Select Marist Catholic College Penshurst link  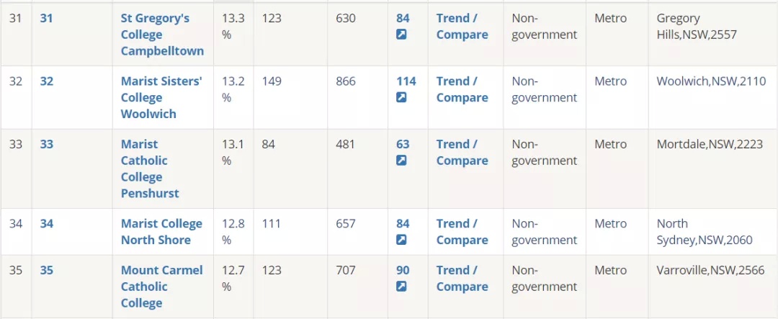(x=150, y=169)
